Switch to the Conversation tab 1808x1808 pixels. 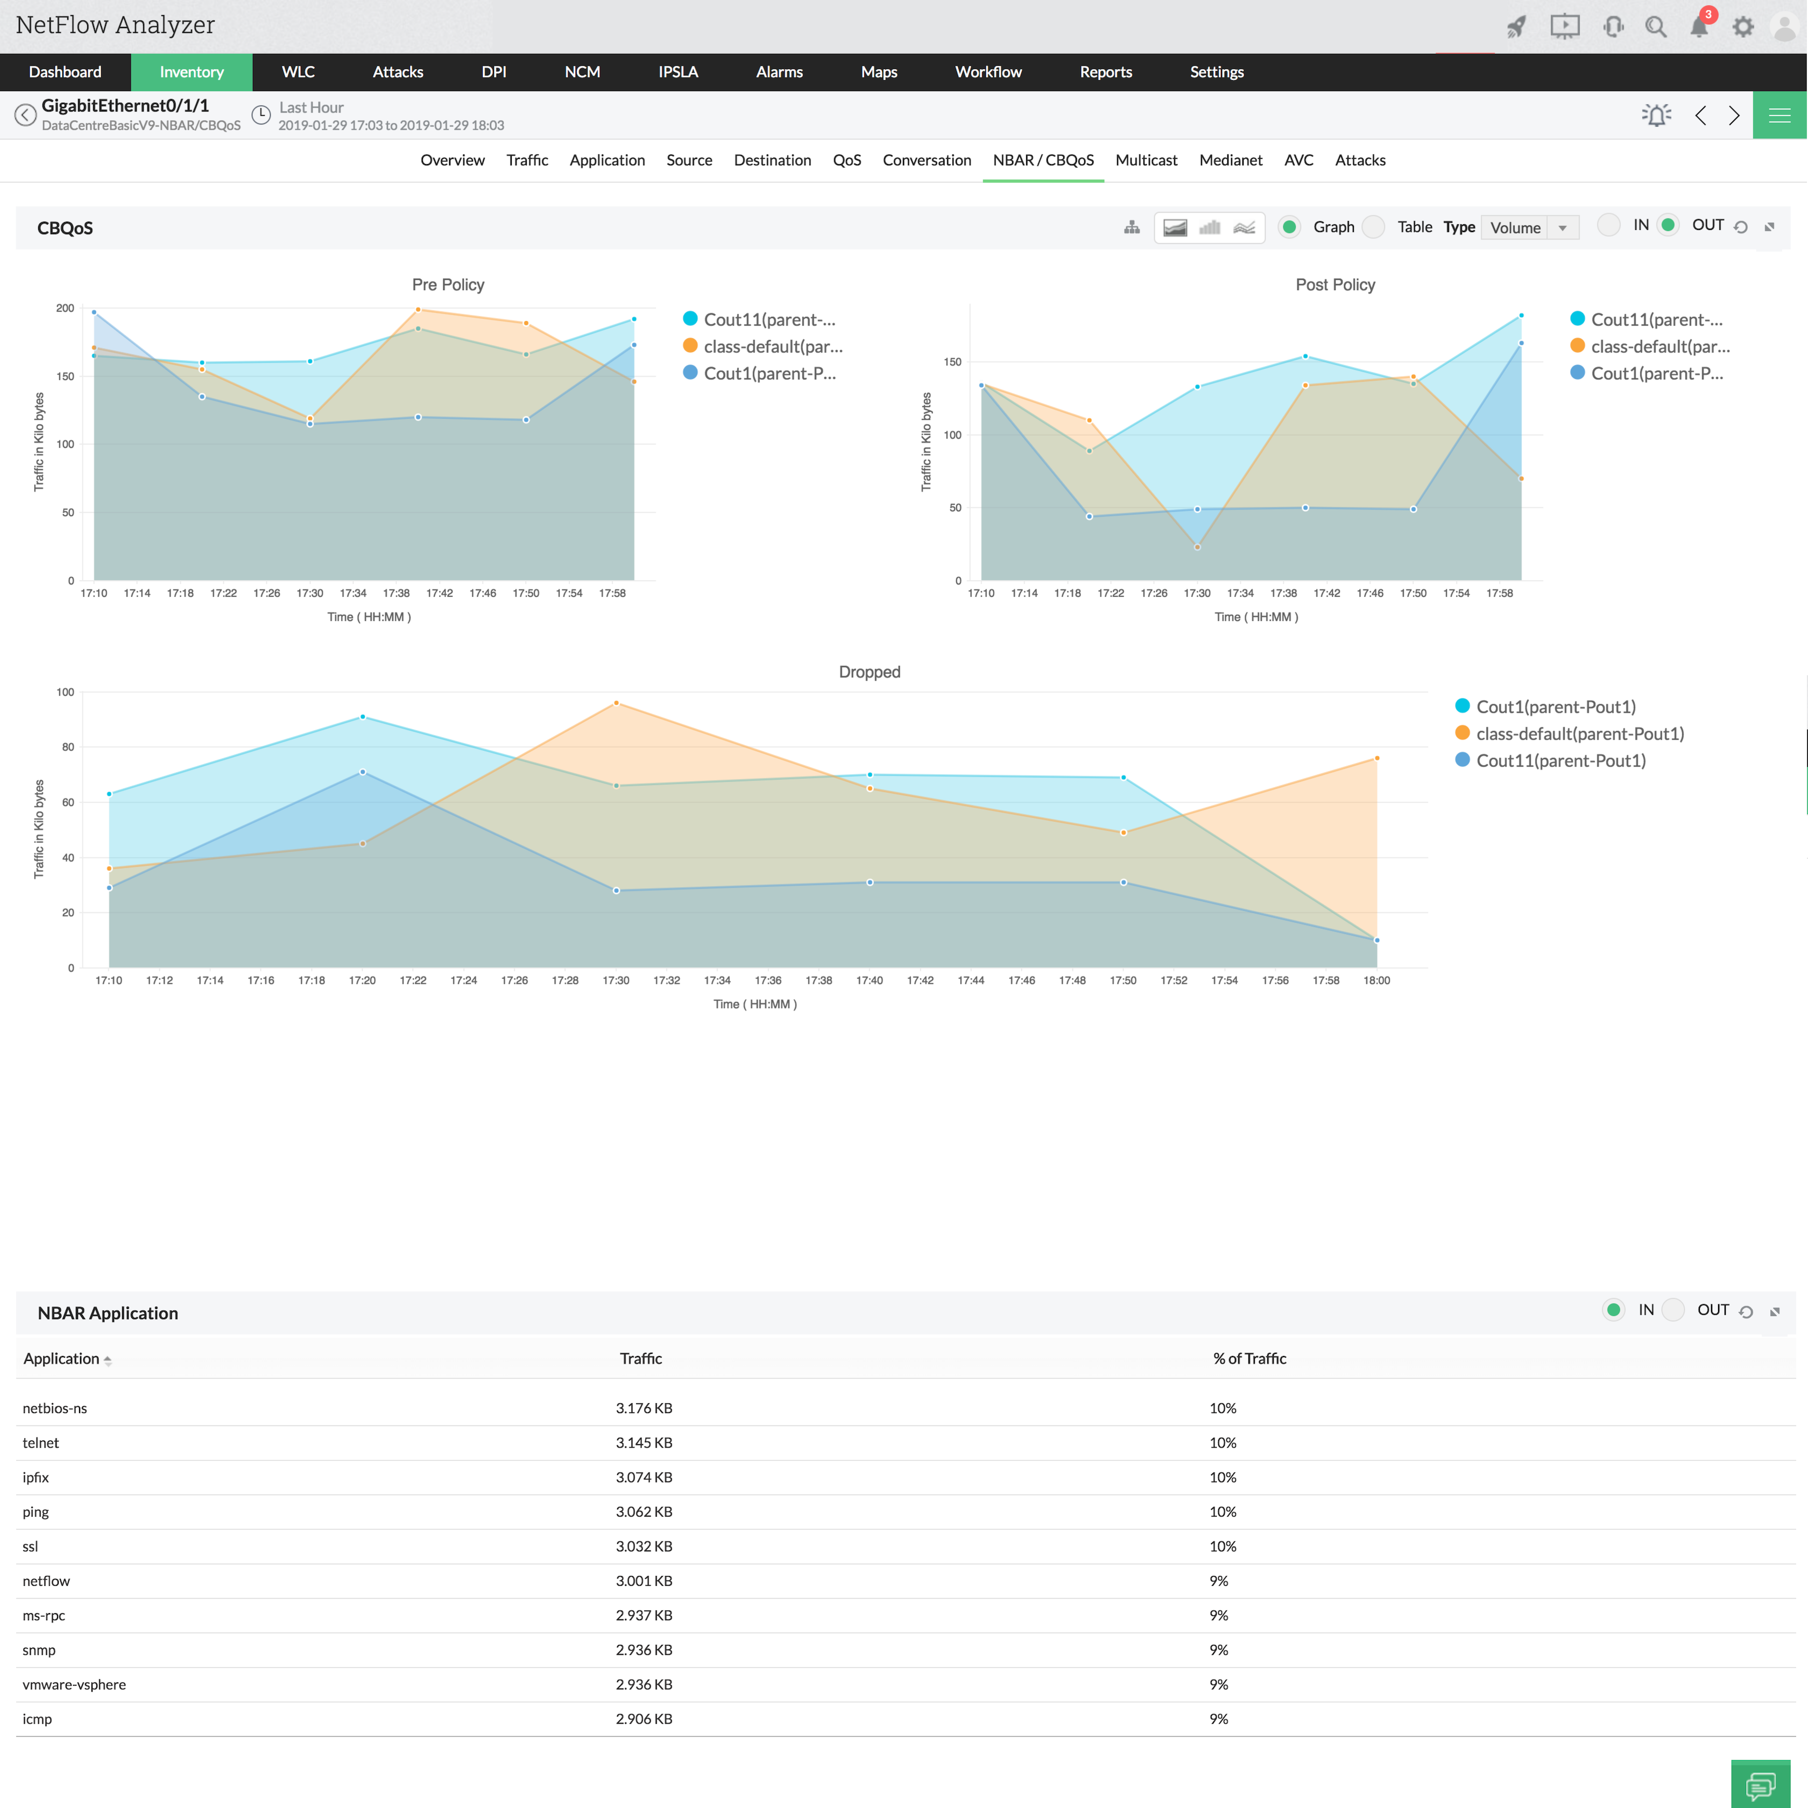click(927, 160)
